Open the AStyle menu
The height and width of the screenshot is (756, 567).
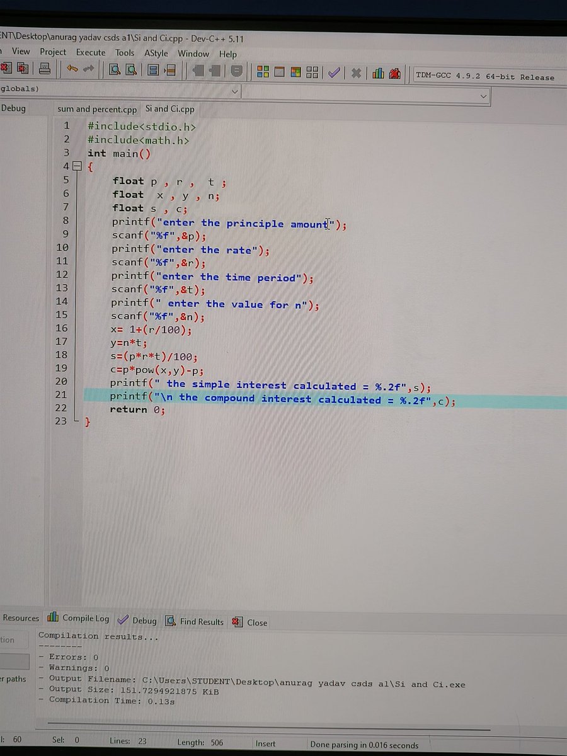[156, 54]
